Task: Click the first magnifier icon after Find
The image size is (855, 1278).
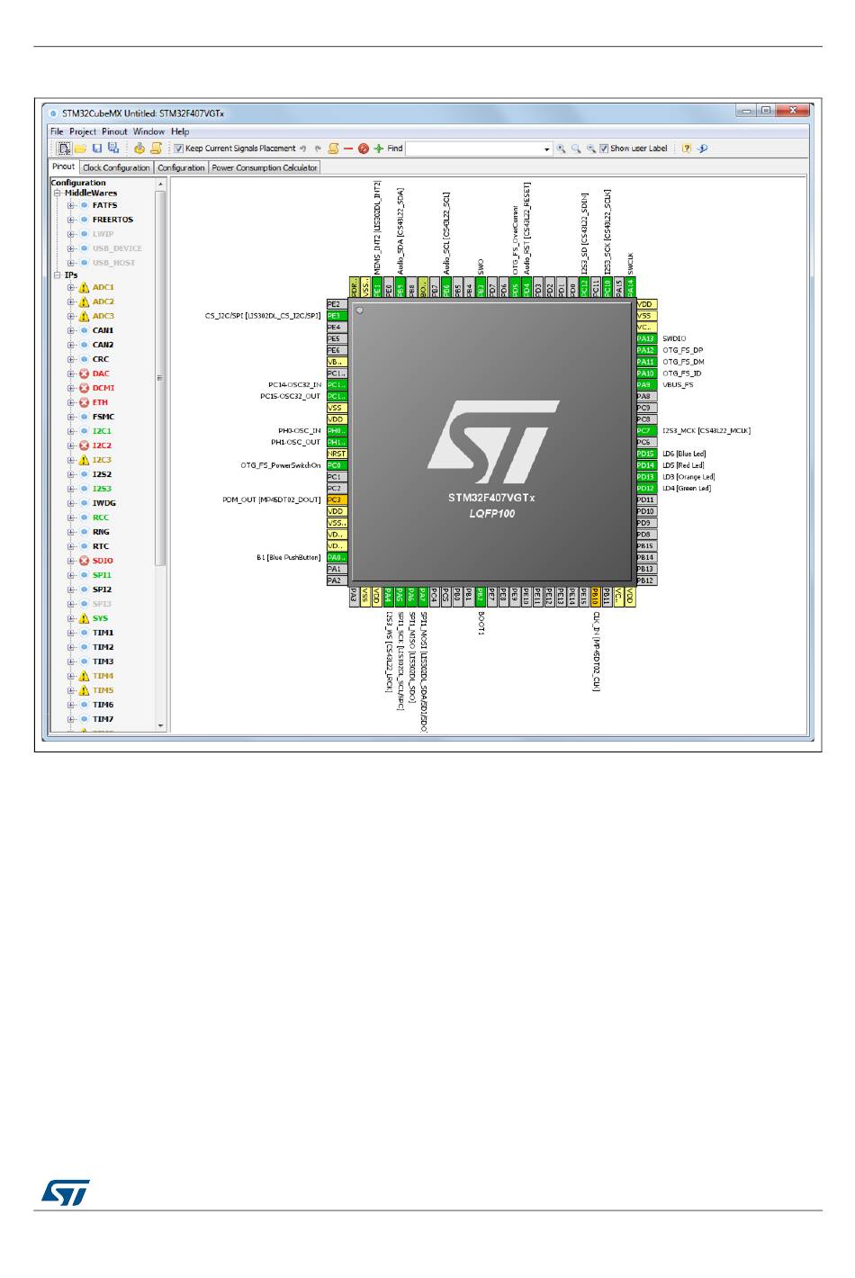Action: (561, 148)
